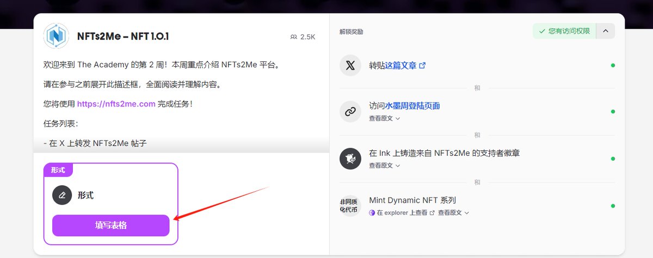The height and width of the screenshot is (258, 653).
Task: Select the 形式 tab label on form card
Action: click(x=58, y=170)
